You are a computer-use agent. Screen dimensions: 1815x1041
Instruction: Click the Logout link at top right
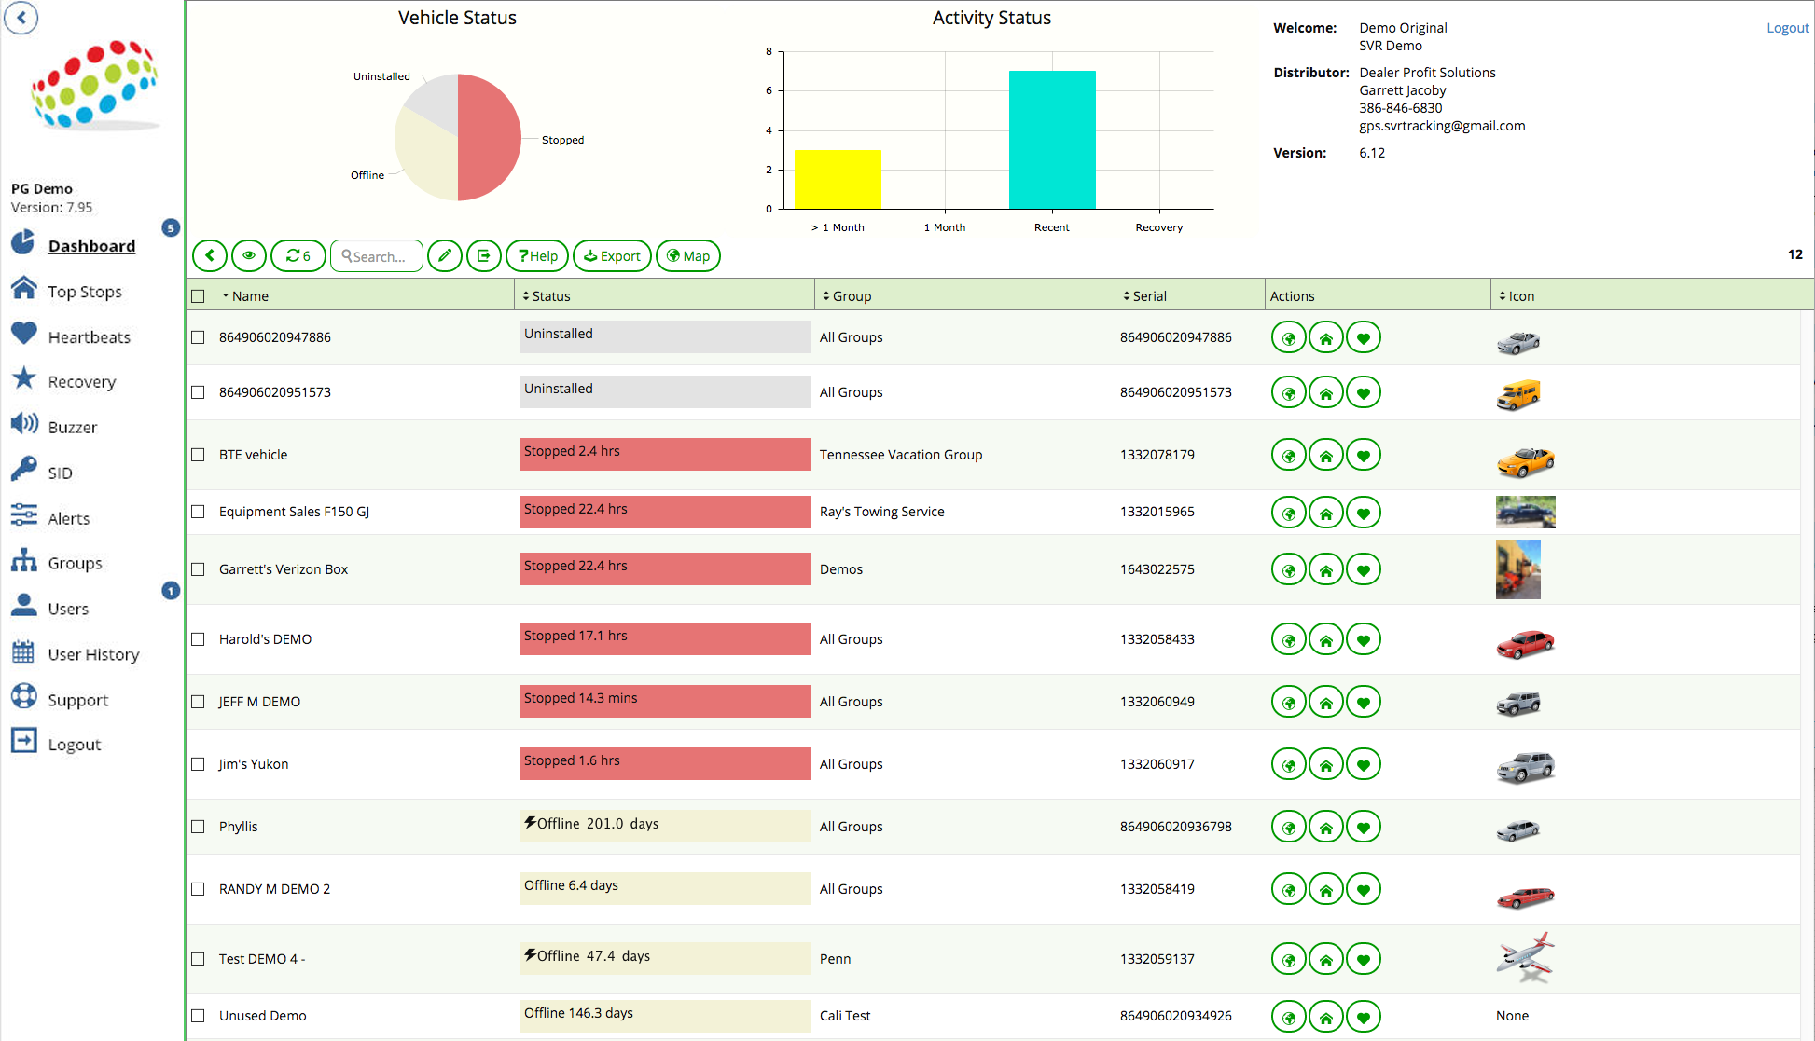point(1787,27)
